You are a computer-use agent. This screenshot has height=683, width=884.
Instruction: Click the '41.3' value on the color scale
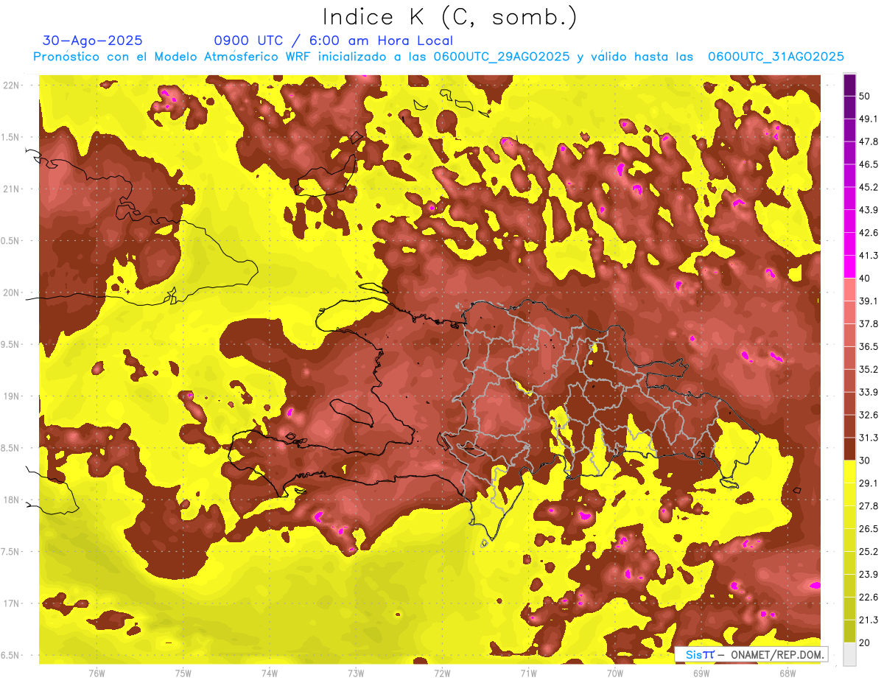(869, 256)
